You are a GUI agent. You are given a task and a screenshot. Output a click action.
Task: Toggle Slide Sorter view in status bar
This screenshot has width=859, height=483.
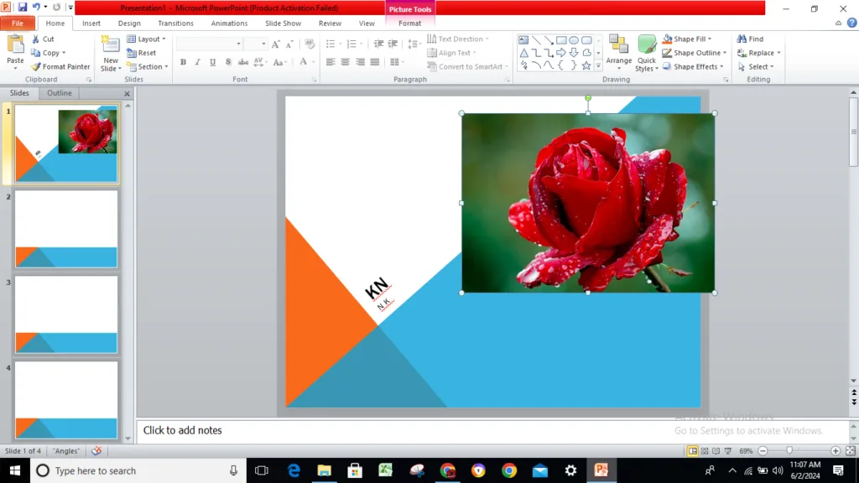[x=705, y=451]
